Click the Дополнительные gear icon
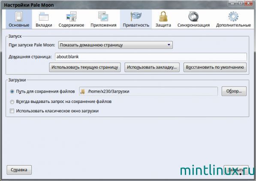 pos(233,16)
